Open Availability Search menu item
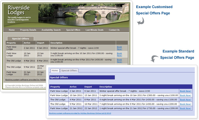 pyautogui.click(x=51, y=30)
